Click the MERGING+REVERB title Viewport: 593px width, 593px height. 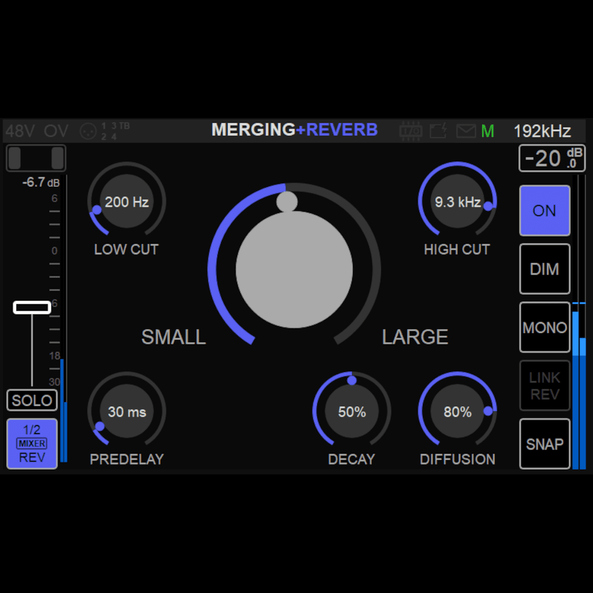point(295,130)
